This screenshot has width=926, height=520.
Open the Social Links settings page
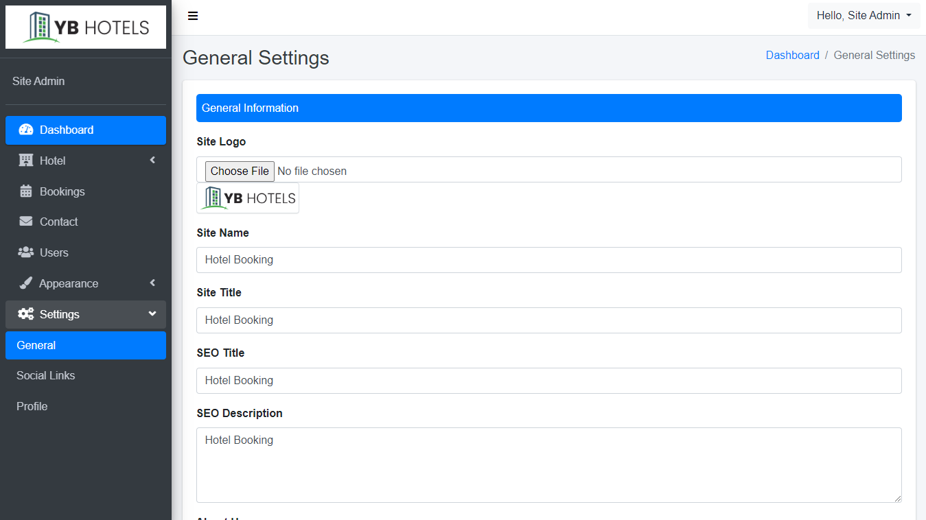pos(46,375)
